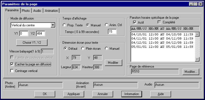This screenshot has height=100, width=205.
Task: Click the Appliquer button
Action: (x=74, y=94)
